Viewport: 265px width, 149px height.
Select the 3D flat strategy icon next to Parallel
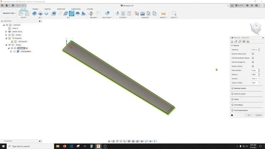(x=65, y=14)
